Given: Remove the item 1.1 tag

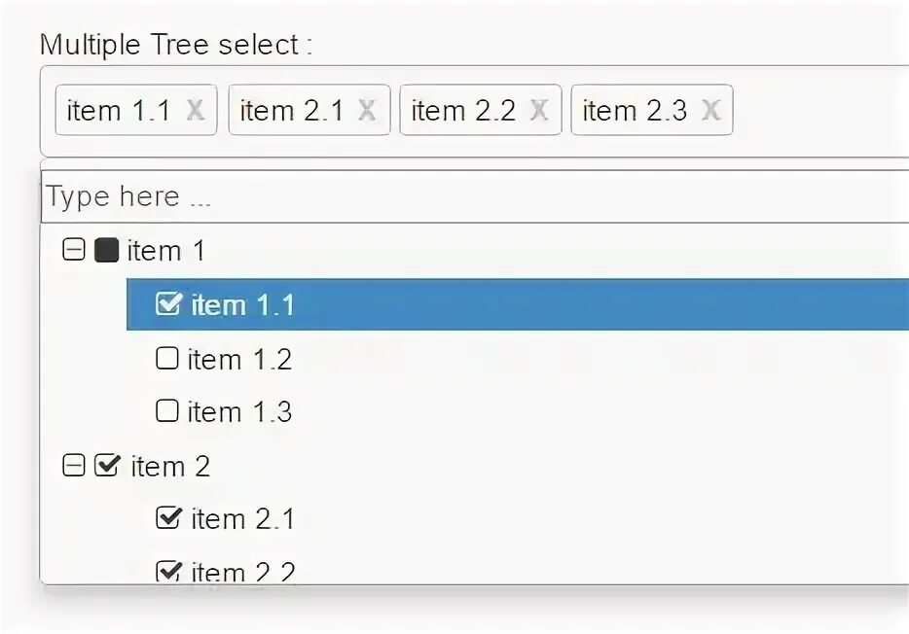Looking at the screenshot, I should click(195, 111).
